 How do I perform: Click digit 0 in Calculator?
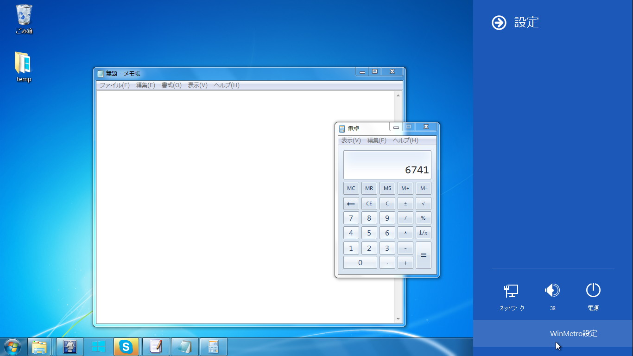(360, 263)
